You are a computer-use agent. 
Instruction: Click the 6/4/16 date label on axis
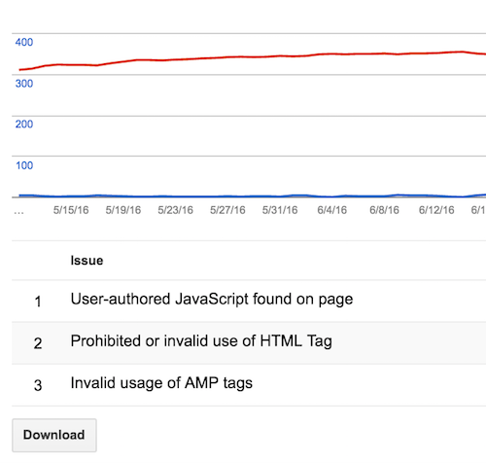(331, 210)
